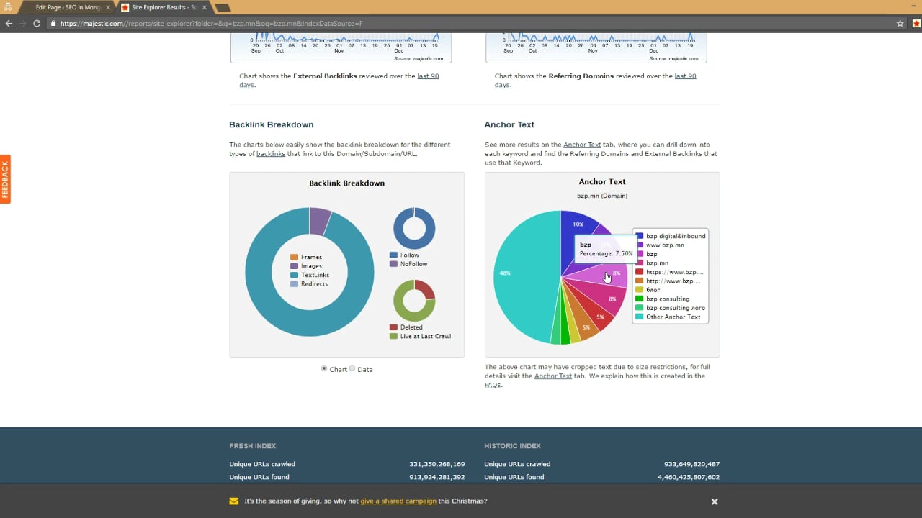The image size is (922, 518).
Task: Click the value 331,350,268,169
Action: [437, 464]
